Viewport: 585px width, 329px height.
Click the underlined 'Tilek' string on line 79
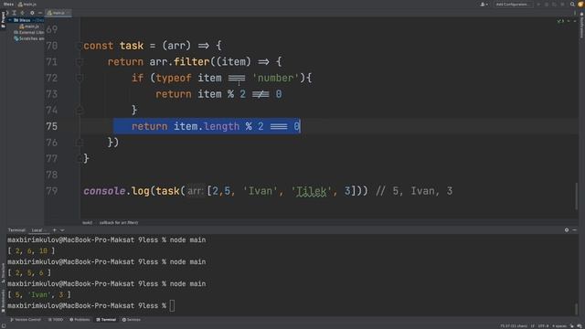point(311,191)
